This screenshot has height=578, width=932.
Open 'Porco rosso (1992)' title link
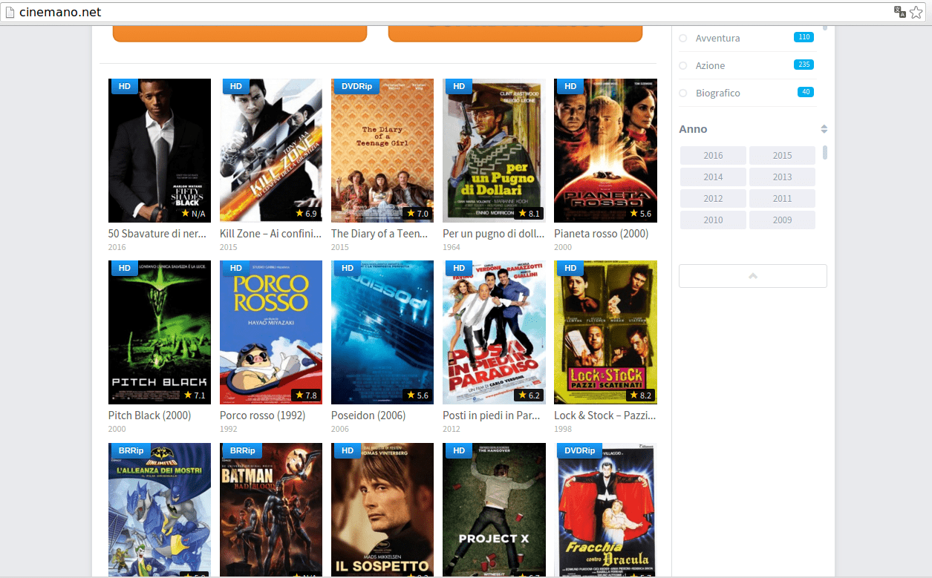click(262, 416)
